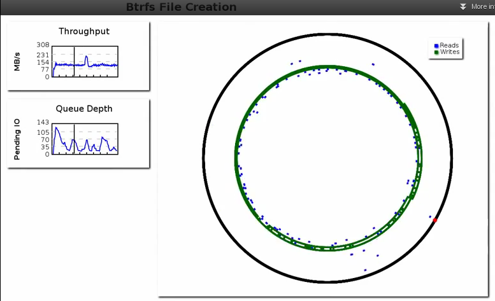Select the Writes legend label
The height and width of the screenshot is (301, 495).
click(x=450, y=52)
